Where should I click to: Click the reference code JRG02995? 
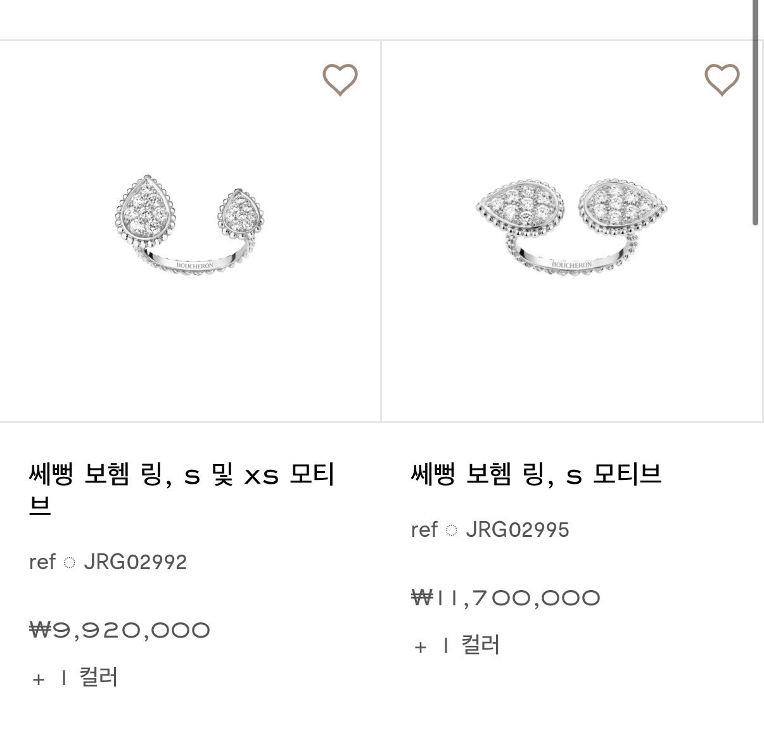click(518, 530)
